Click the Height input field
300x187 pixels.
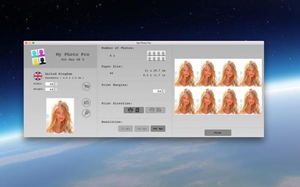pos(49,89)
